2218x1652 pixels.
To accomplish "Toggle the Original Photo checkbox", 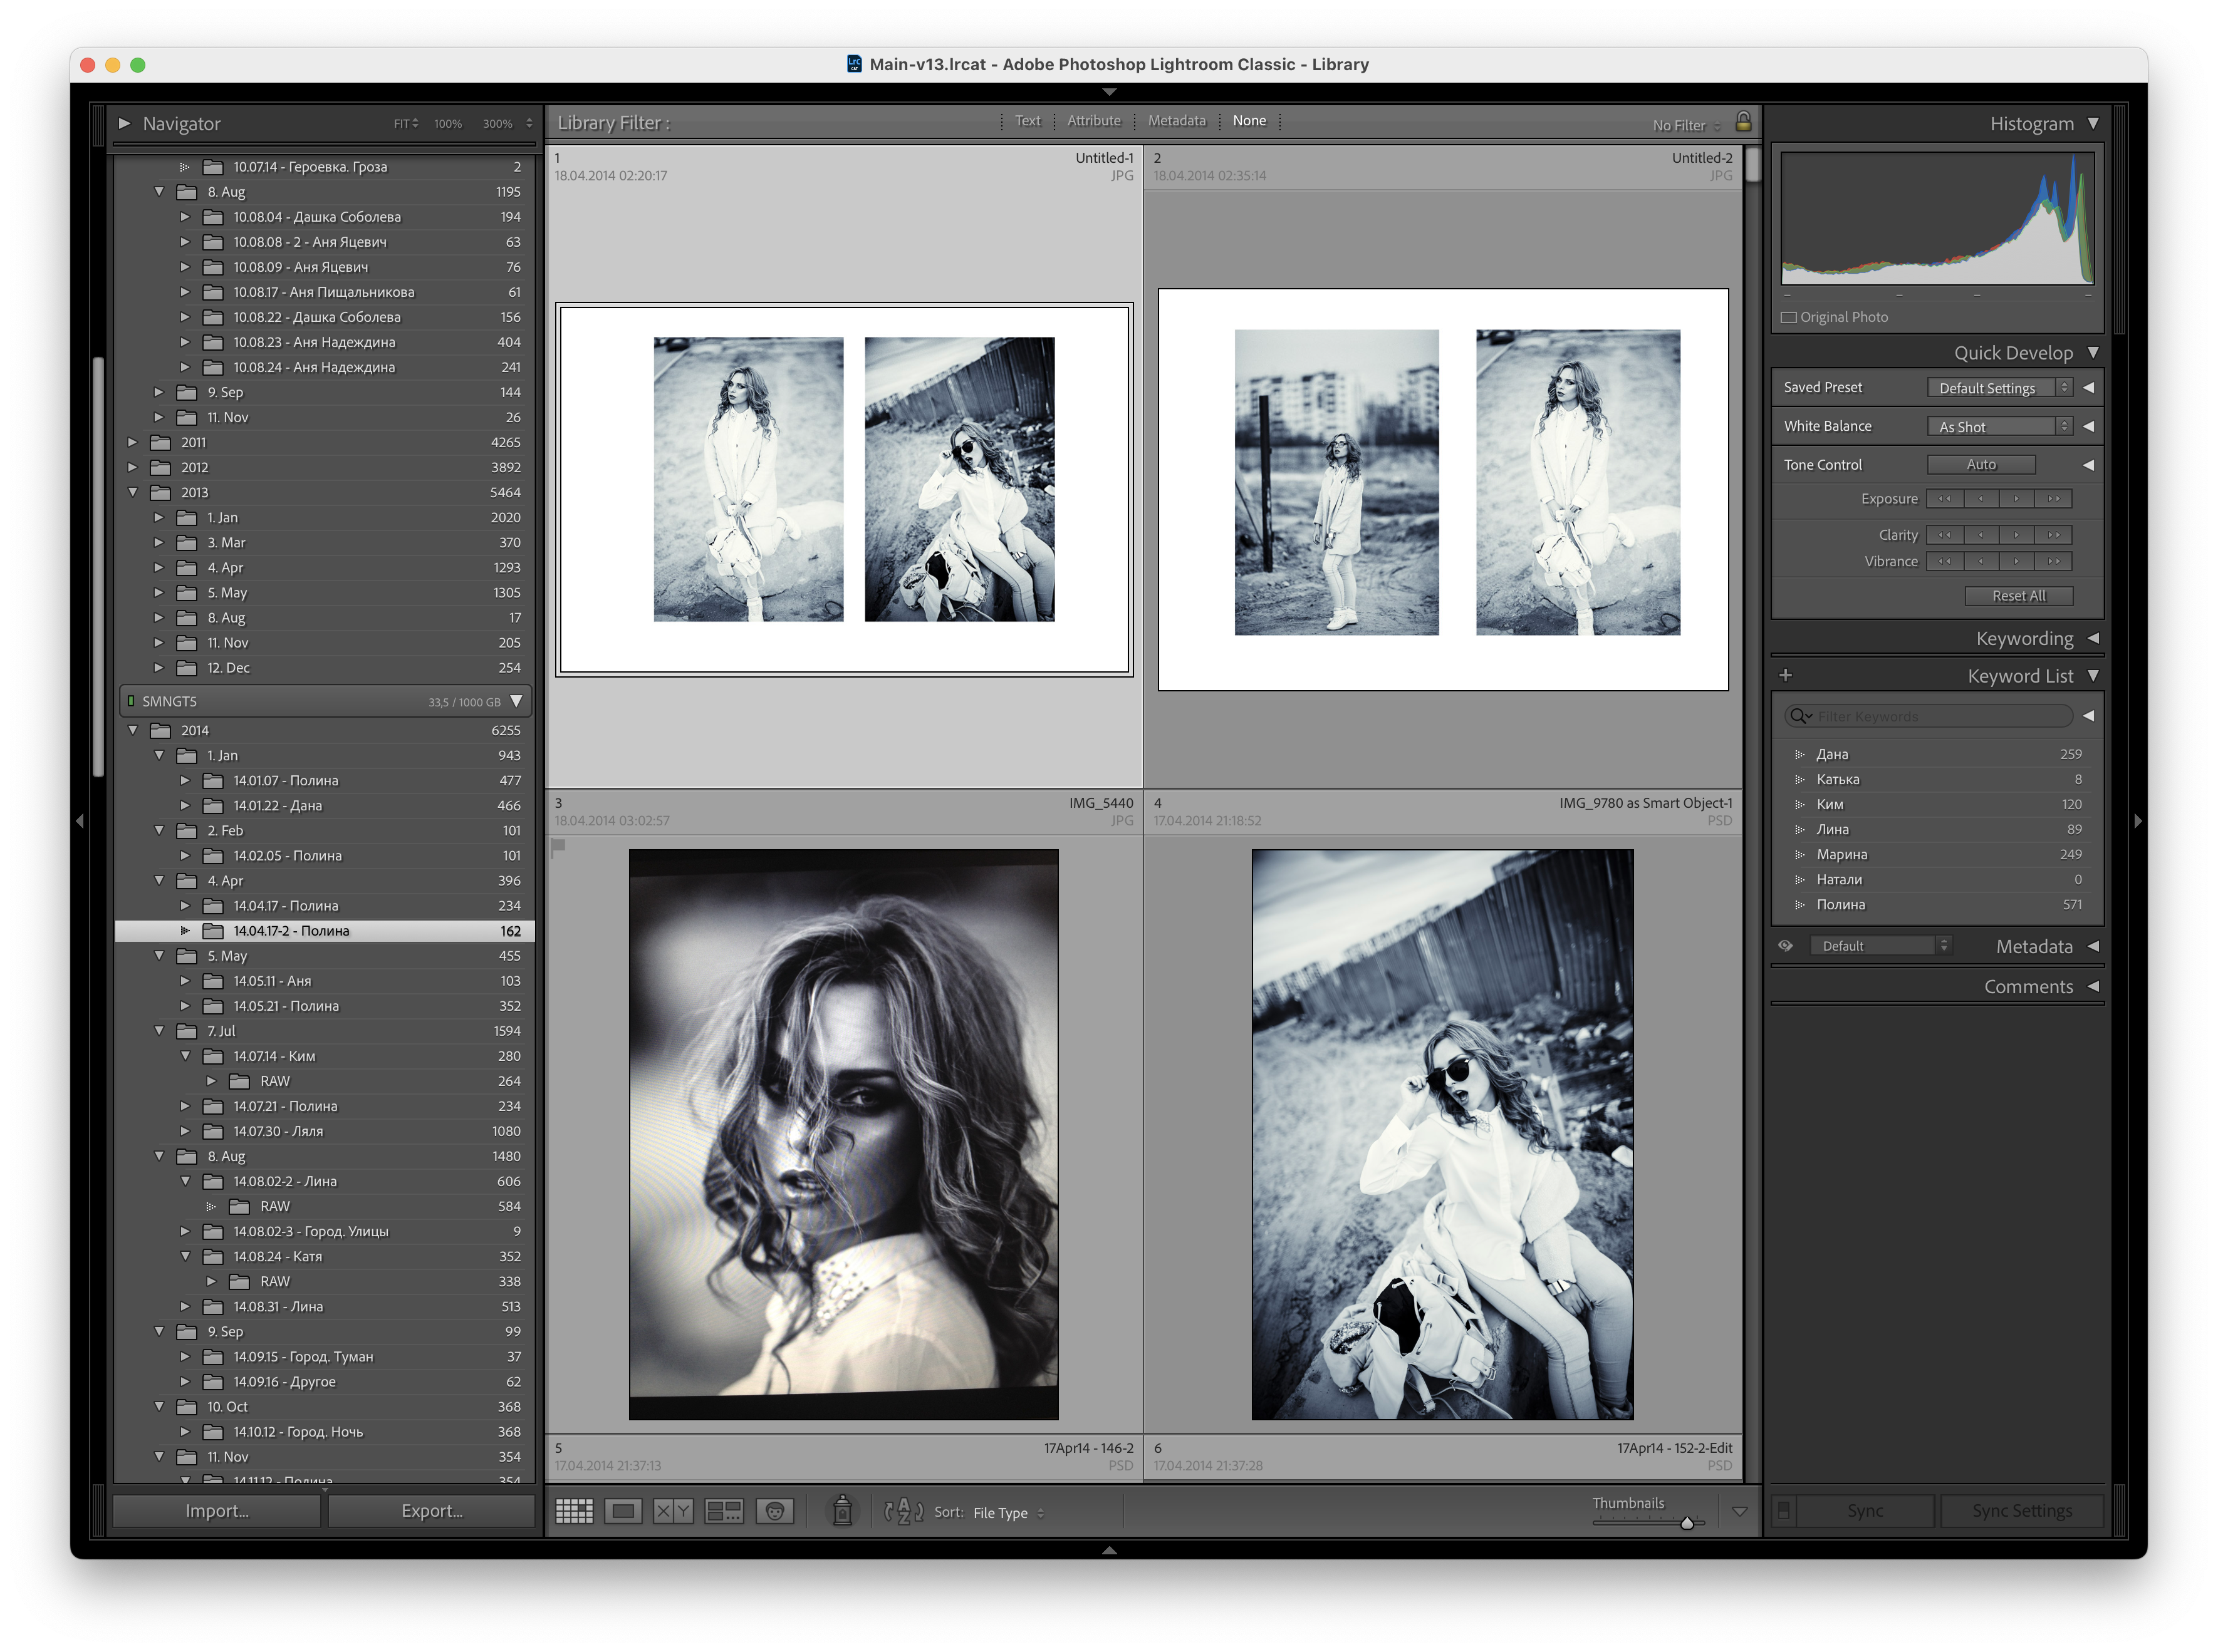I will (x=1789, y=317).
